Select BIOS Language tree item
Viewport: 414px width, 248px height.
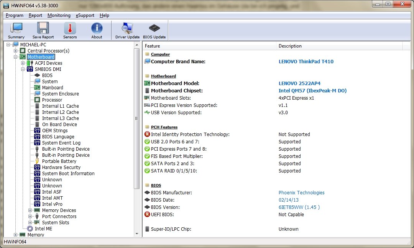[x=58, y=136]
